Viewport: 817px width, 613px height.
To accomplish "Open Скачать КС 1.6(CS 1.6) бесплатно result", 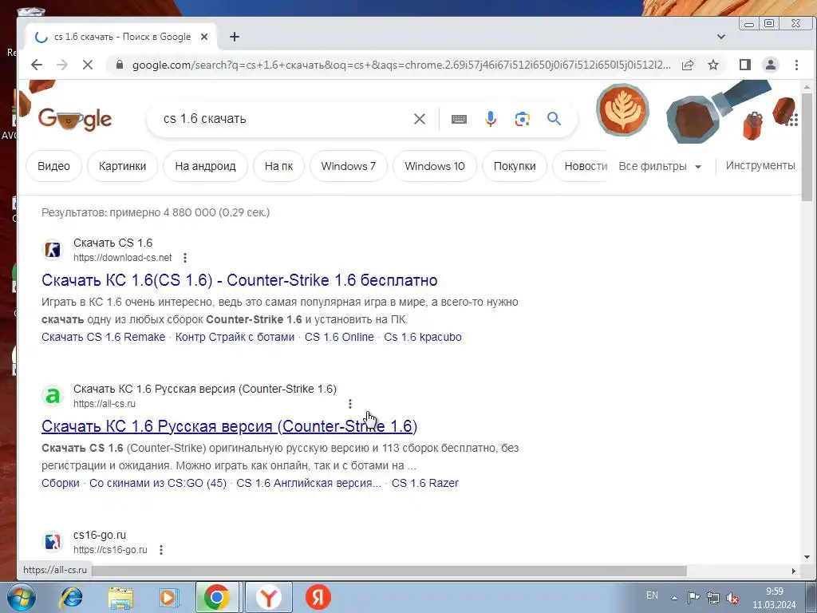I will click(239, 280).
